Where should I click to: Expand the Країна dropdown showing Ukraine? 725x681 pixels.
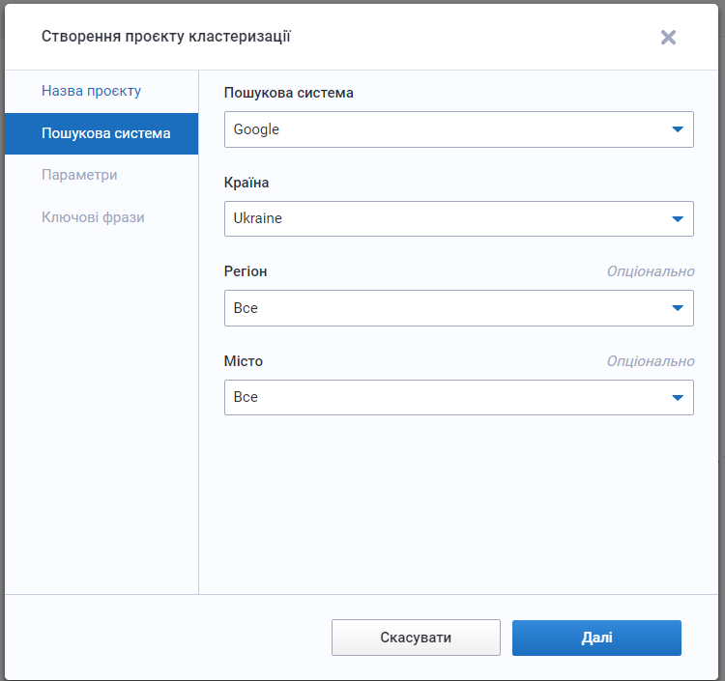pyautogui.click(x=445, y=218)
